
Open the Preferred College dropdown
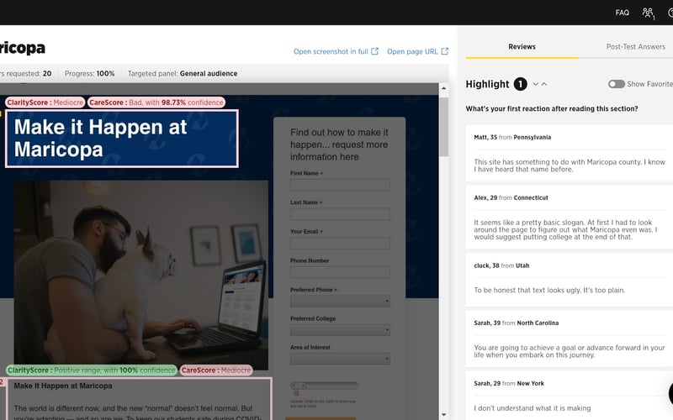tap(340, 329)
